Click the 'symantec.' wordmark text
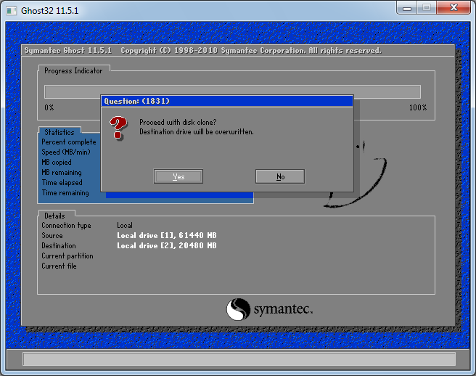This screenshot has height=376, width=476. (283, 310)
